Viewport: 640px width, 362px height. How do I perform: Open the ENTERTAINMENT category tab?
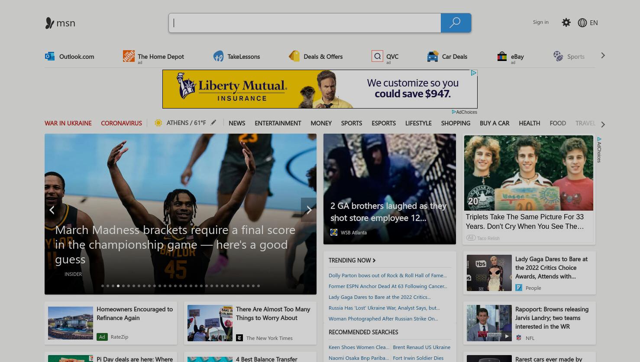tap(278, 123)
